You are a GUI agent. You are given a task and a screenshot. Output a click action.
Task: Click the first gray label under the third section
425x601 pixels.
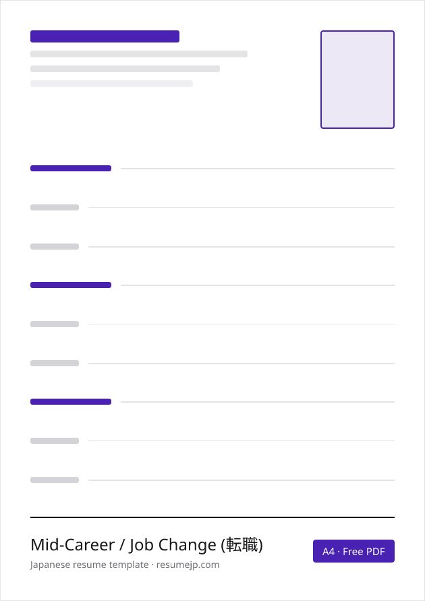tap(55, 440)
